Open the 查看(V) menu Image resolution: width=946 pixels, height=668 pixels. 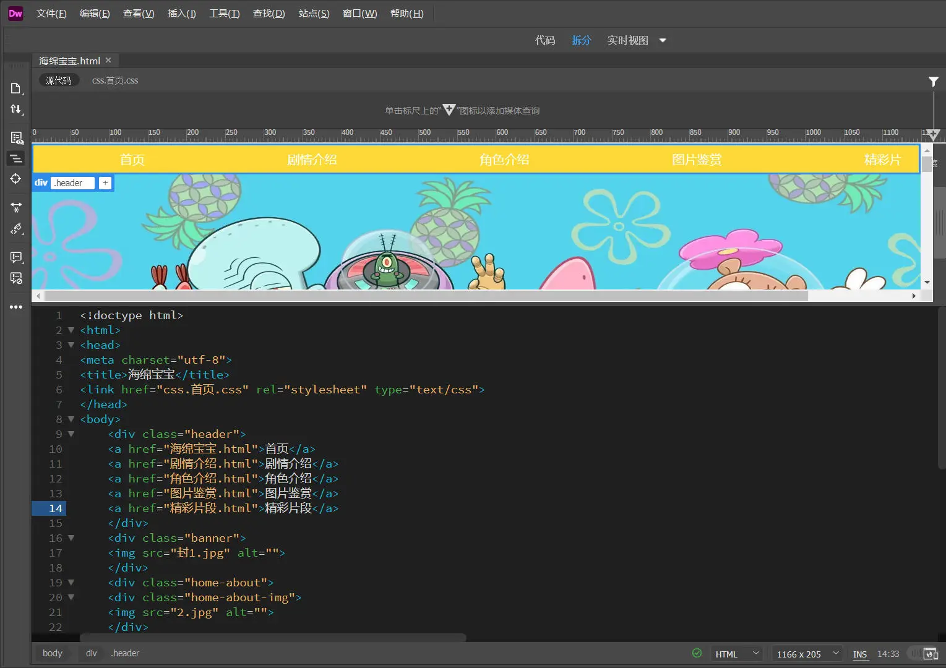pyautogui.click(x=139, y=14)
